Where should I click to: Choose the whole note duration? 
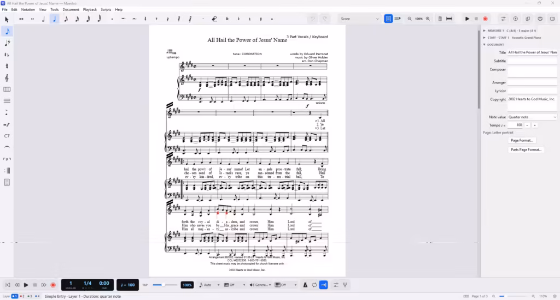(32, 19)
